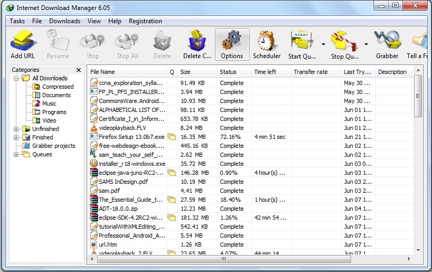Click the eclipse-java-juno archive icon
Screen dimensions: 432x272
pyautogui.click(x=94, y=173)
